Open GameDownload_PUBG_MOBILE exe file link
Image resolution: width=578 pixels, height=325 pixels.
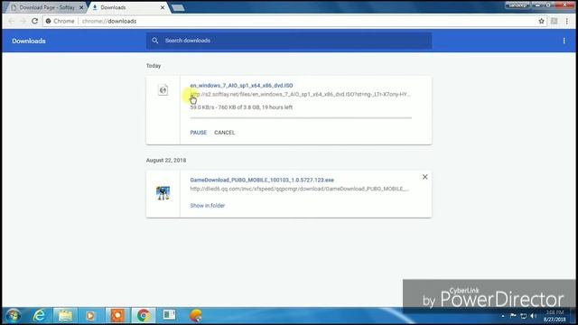click(262, 180)
